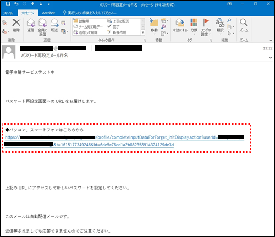Click the Zoom (ズーム) magnifier icon
Screen dimensions: 275x237
click(244, 23)
